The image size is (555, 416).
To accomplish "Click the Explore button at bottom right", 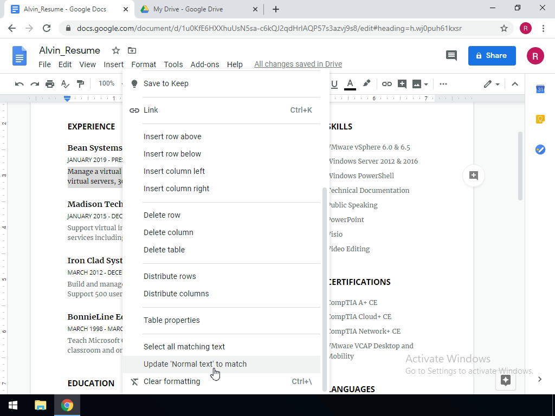I will [506, 380].
